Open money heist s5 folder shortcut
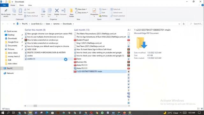 [14, 57]
